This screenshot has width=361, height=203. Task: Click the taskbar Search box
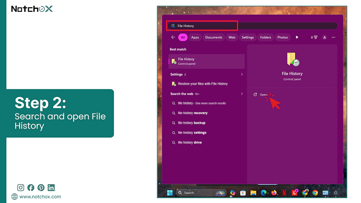click(x=201, y=193)
